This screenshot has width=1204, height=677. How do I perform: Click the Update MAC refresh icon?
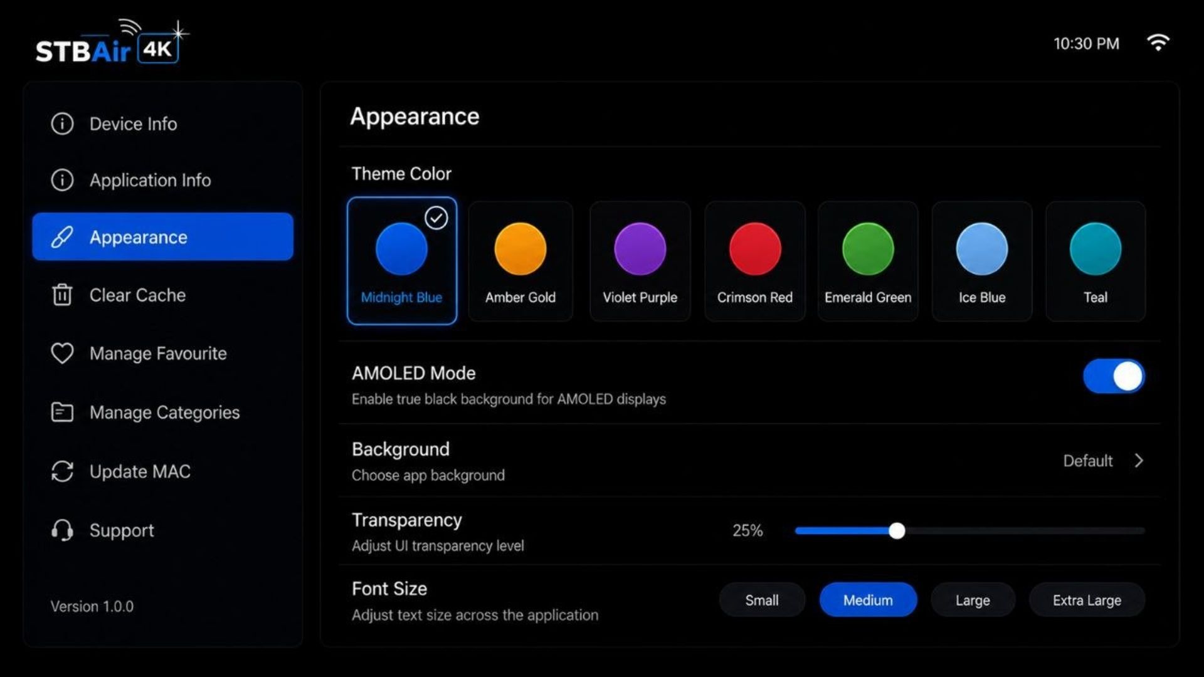(62, 471)
